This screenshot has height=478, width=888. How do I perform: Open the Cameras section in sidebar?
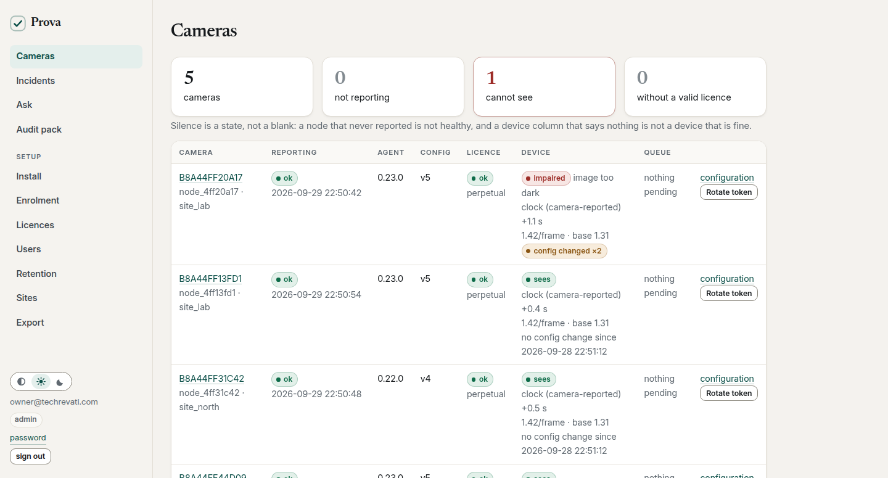pos(76,56)
